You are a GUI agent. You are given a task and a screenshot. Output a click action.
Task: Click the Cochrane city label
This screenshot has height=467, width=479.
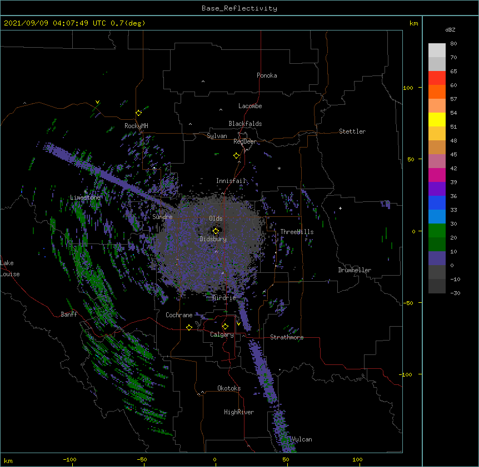point(179,315)
